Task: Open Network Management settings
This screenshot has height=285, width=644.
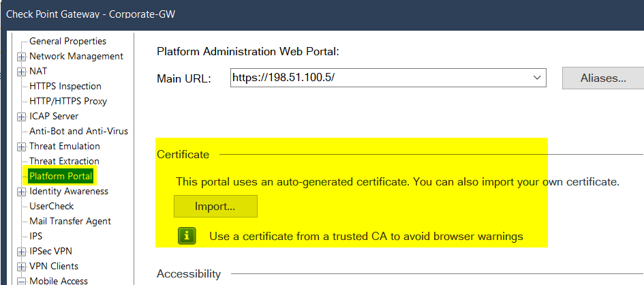Action: [x=76, y=57]
